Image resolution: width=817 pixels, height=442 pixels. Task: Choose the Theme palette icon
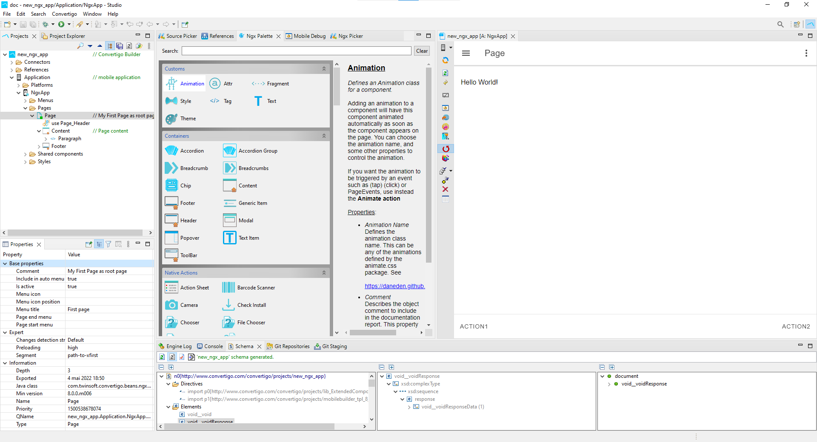pyautogui.click(x=171, y=119)
